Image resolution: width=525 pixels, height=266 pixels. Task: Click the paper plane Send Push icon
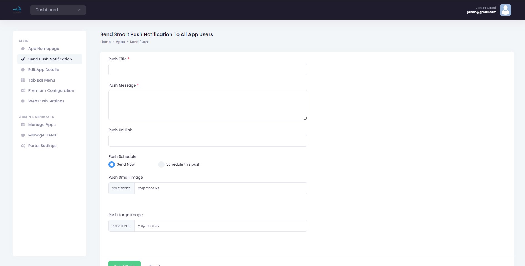[x=23, y=59]
